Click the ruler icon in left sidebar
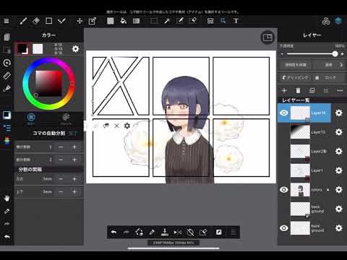Screen dimensions: 347x260 [x=7, y=76]
